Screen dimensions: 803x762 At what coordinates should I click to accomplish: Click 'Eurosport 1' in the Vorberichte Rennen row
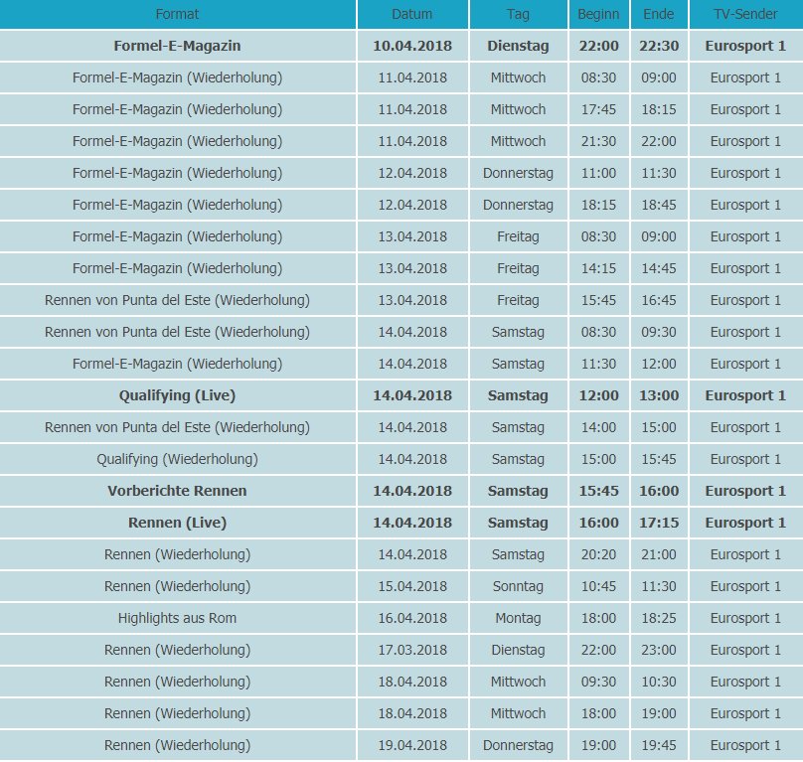pyautogui.click(x=745, y=491)
